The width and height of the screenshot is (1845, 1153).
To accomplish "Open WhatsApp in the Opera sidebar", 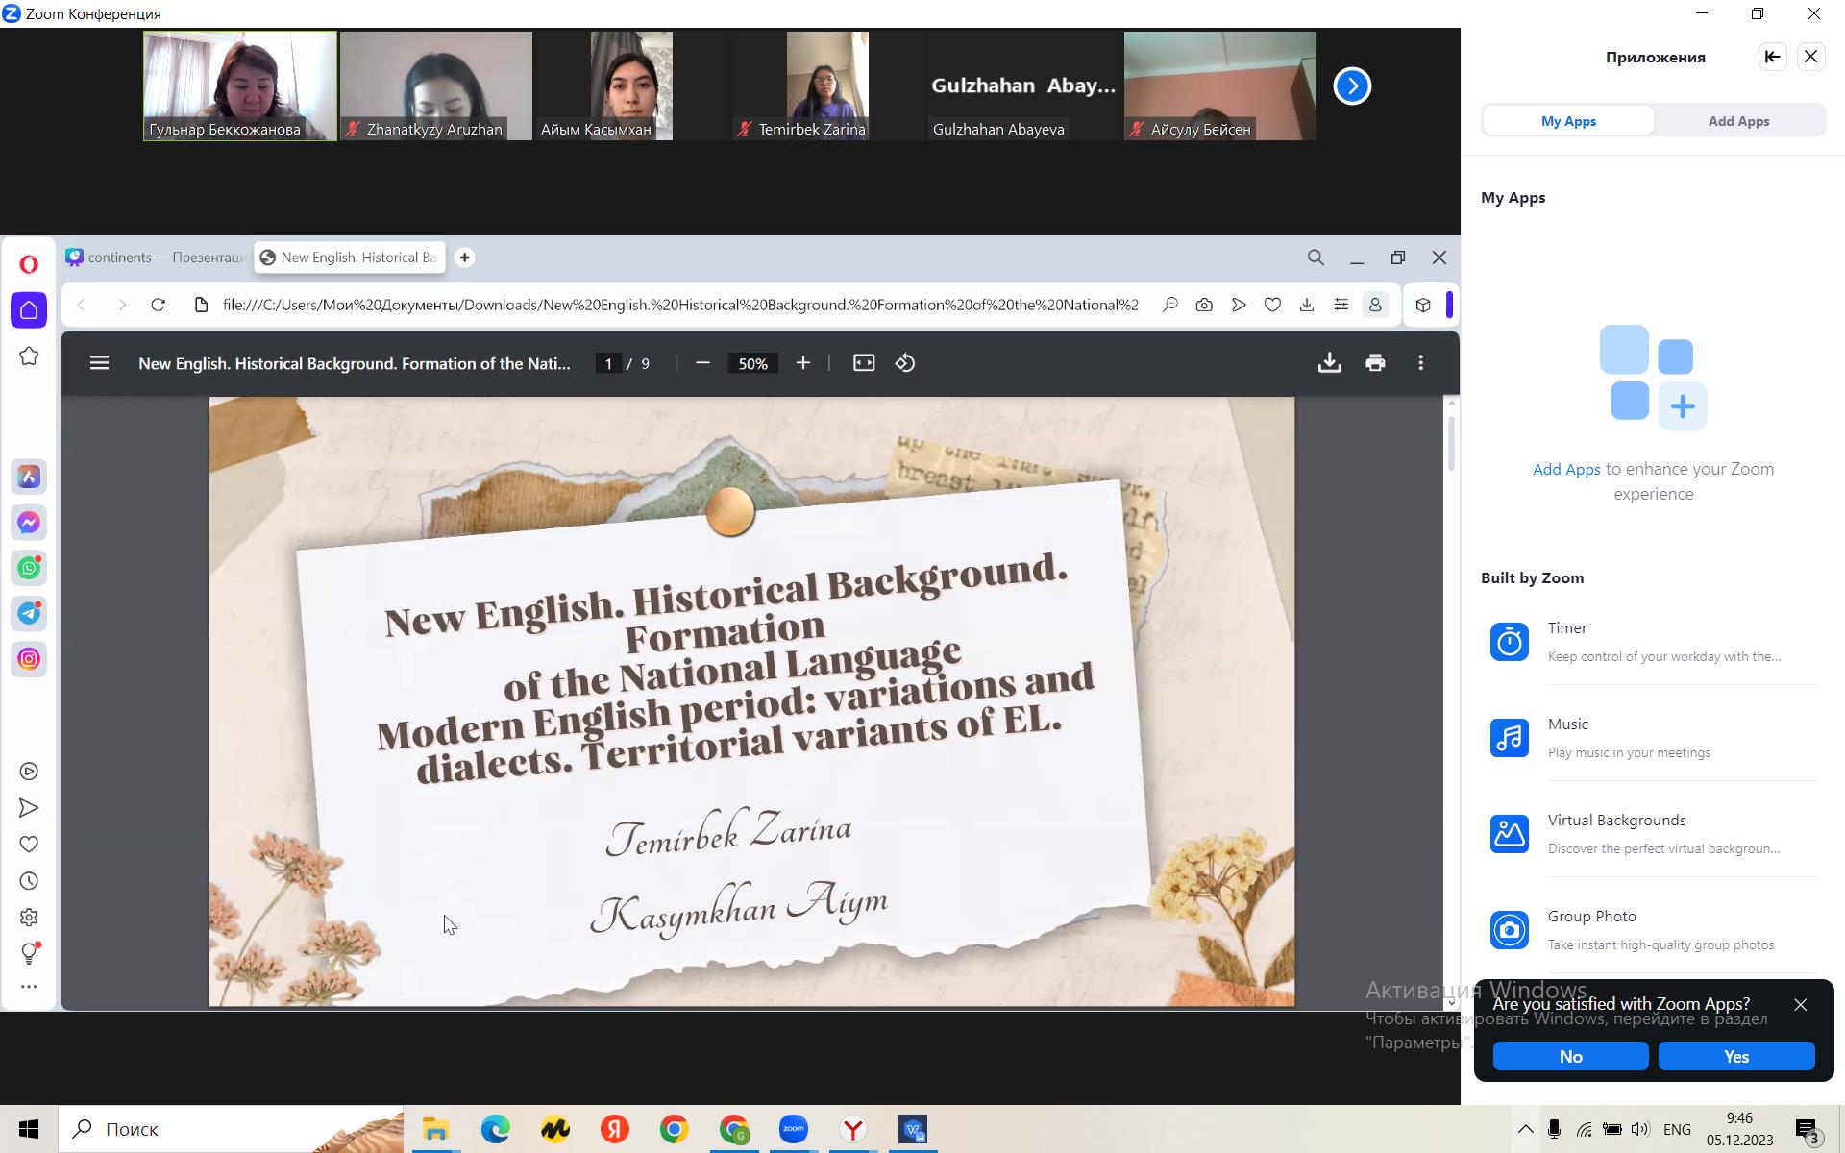I will [29, 568].
